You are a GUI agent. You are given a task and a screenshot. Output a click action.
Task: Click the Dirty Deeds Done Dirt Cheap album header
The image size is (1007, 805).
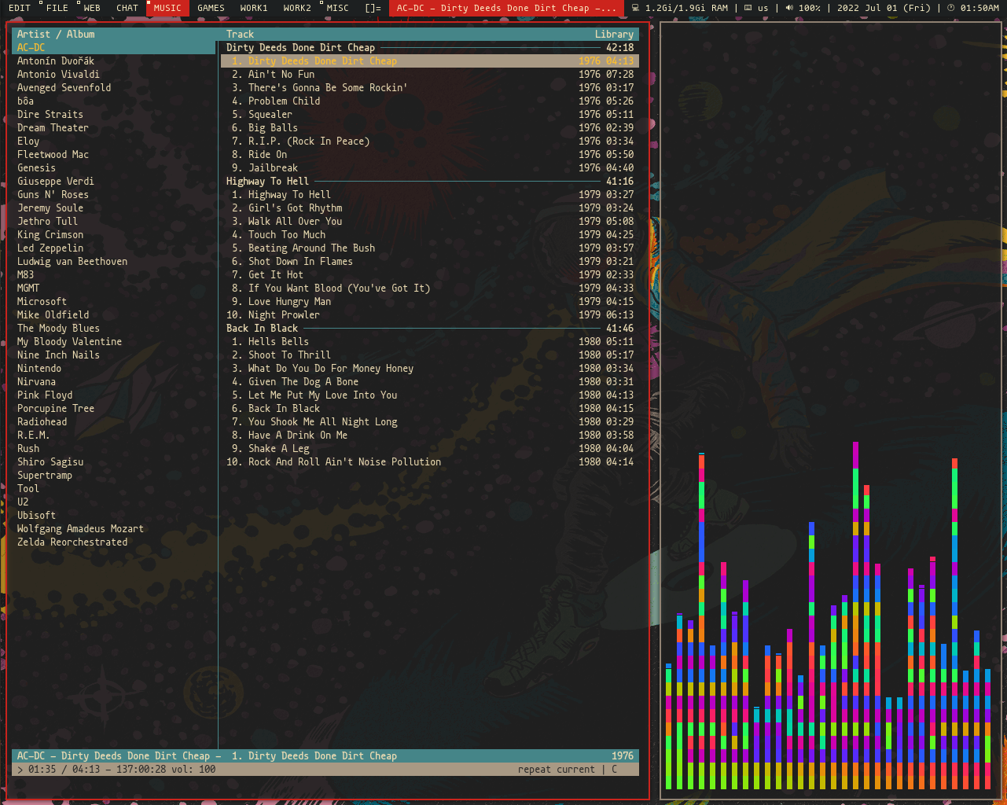coord(430,48)
